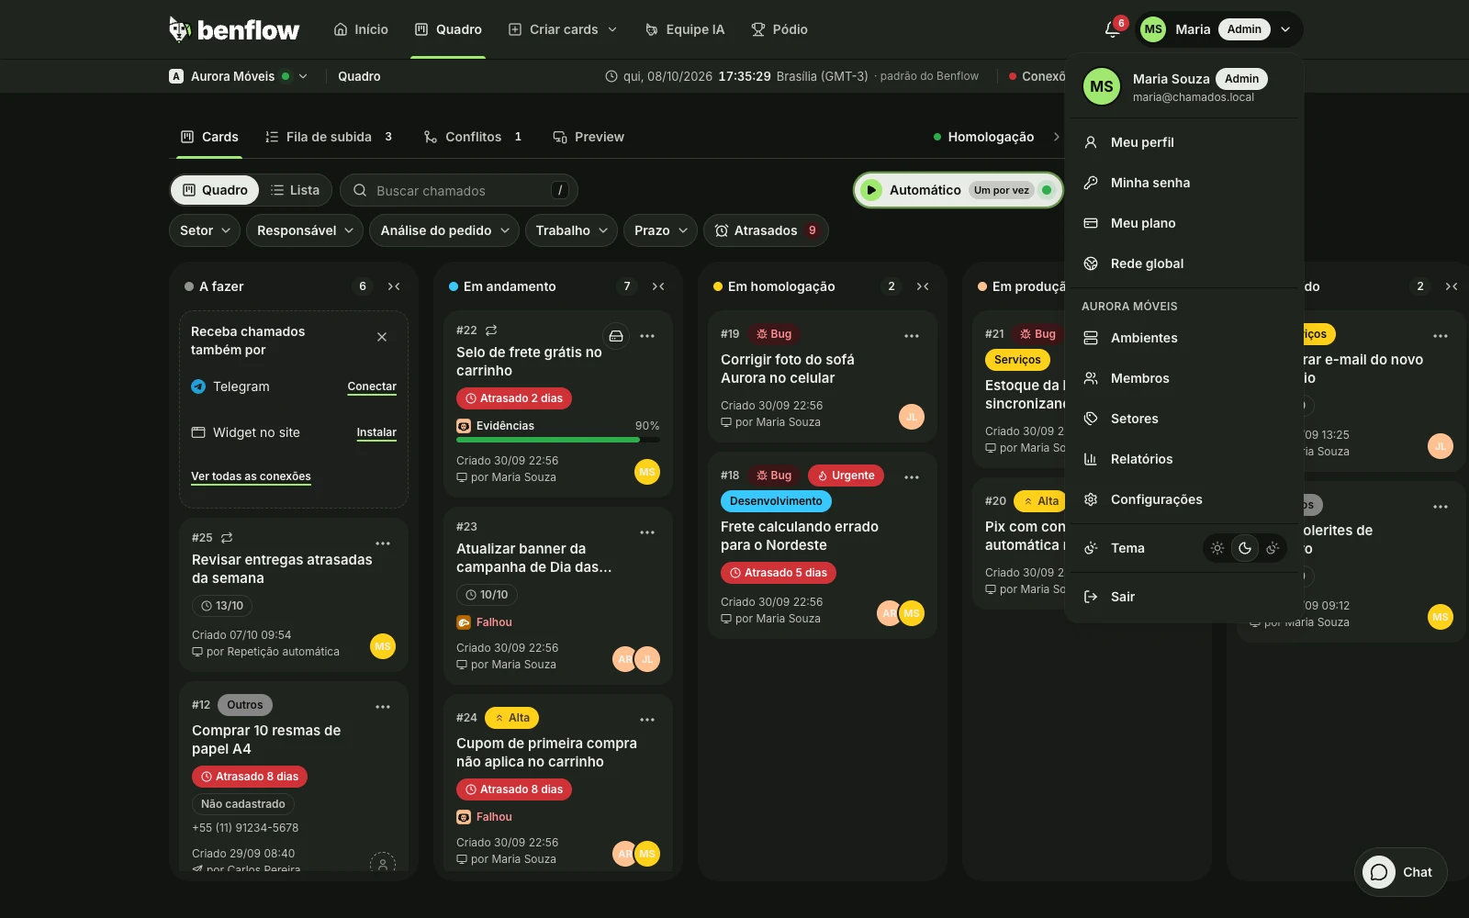The width and height of the screenshot is (1469, 918).
Task: Click the Conectar link for Telegram
Action: click(372, 386)
